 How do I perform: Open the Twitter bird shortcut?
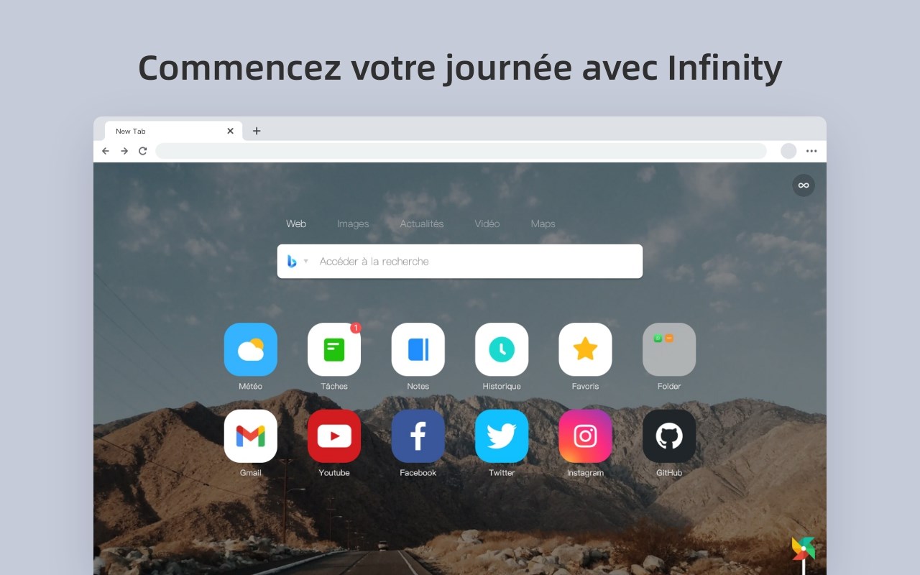tap(502, 436)
